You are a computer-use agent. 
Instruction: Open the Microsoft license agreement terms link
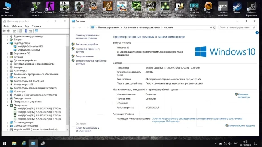197,120
